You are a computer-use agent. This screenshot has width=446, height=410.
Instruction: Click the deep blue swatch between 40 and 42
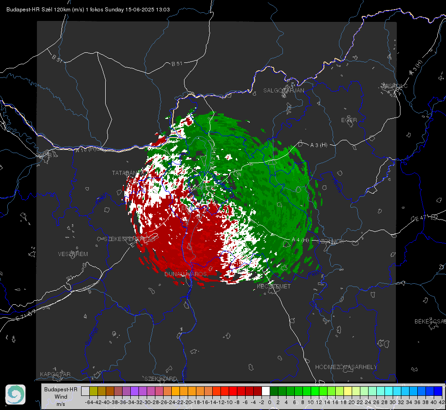pyautogui.click(x=438, y=391)
